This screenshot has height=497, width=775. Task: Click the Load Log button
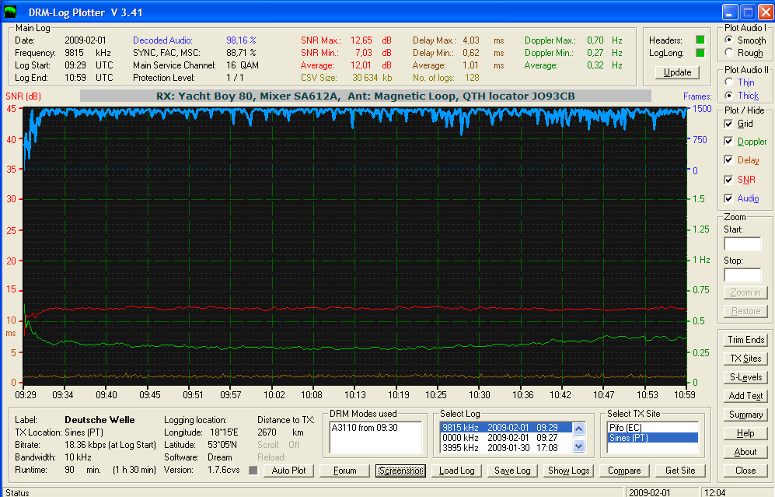click(x=457, y=471)
